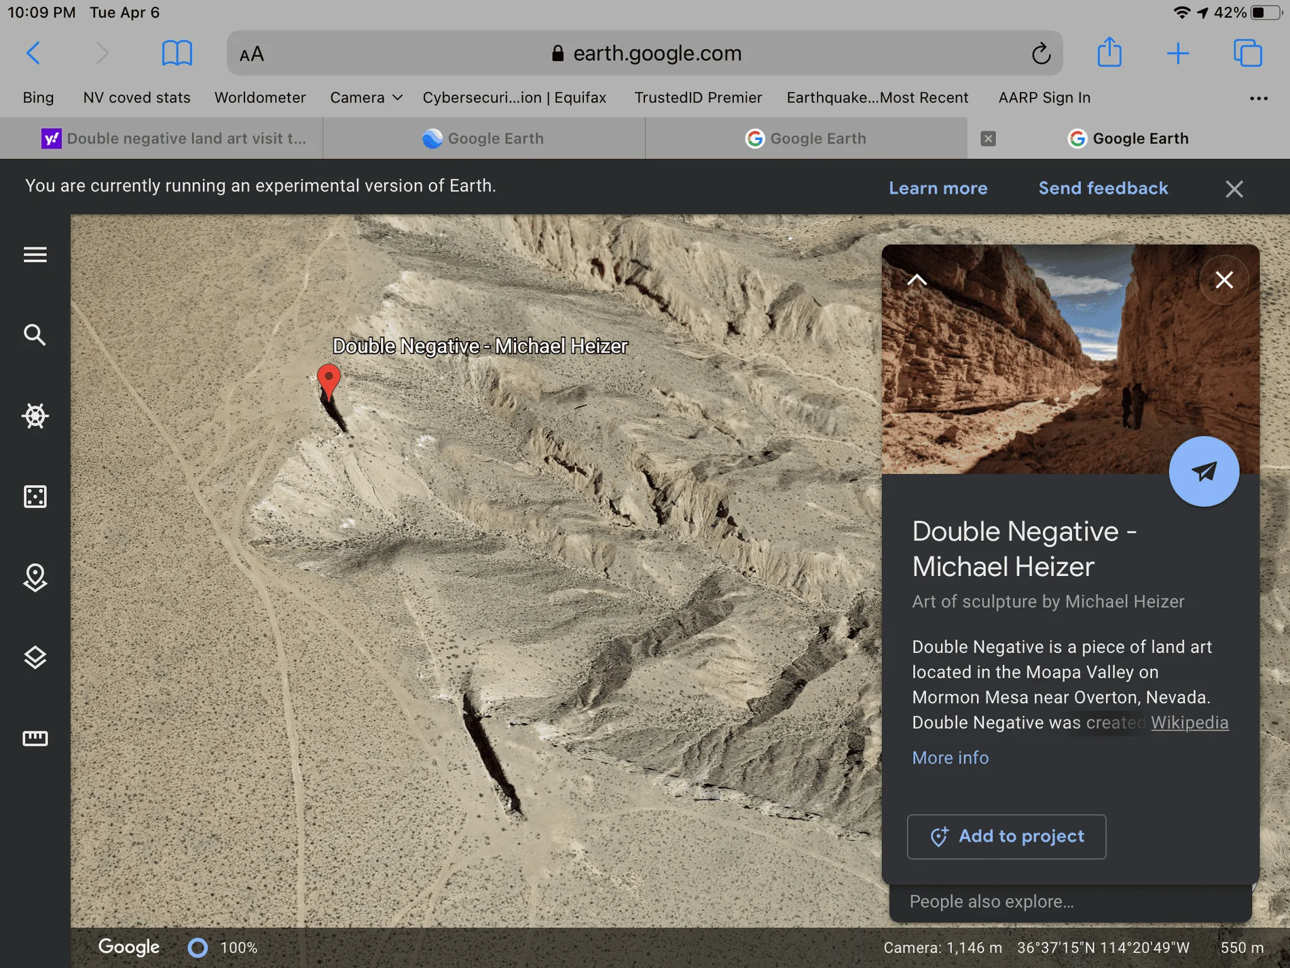Open the Earth search tool
1290x968 pixels.
click(x=35, y=335)
